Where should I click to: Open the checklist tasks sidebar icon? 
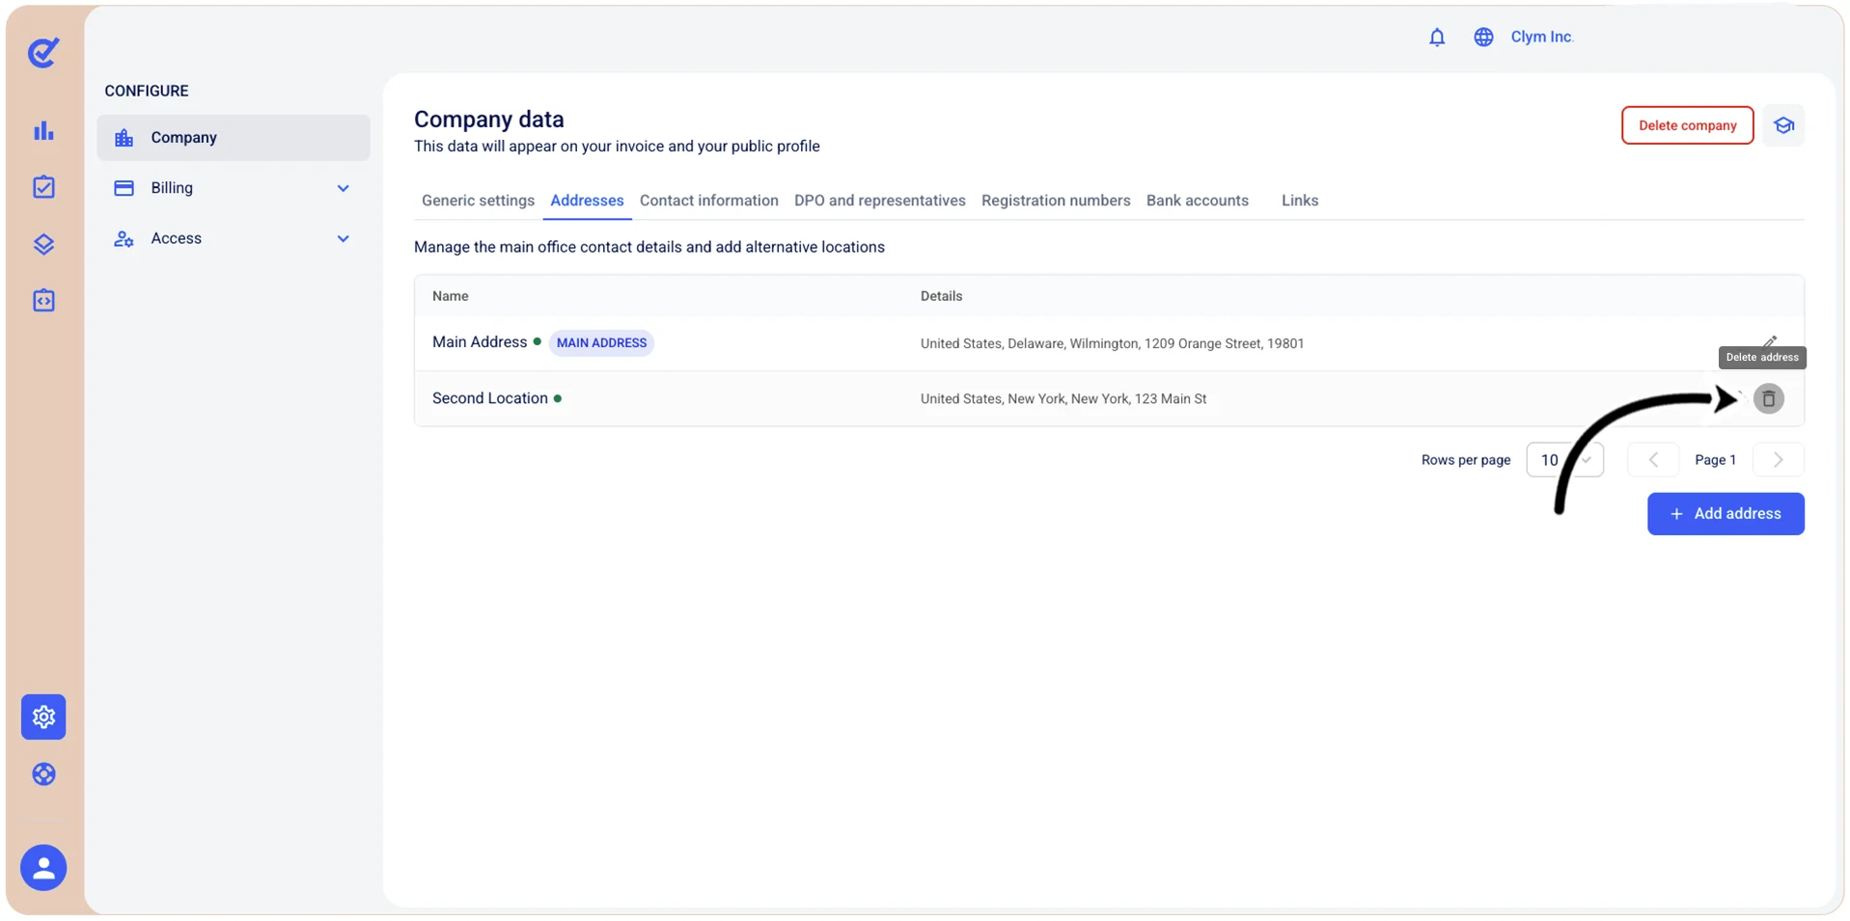[43, 187]
